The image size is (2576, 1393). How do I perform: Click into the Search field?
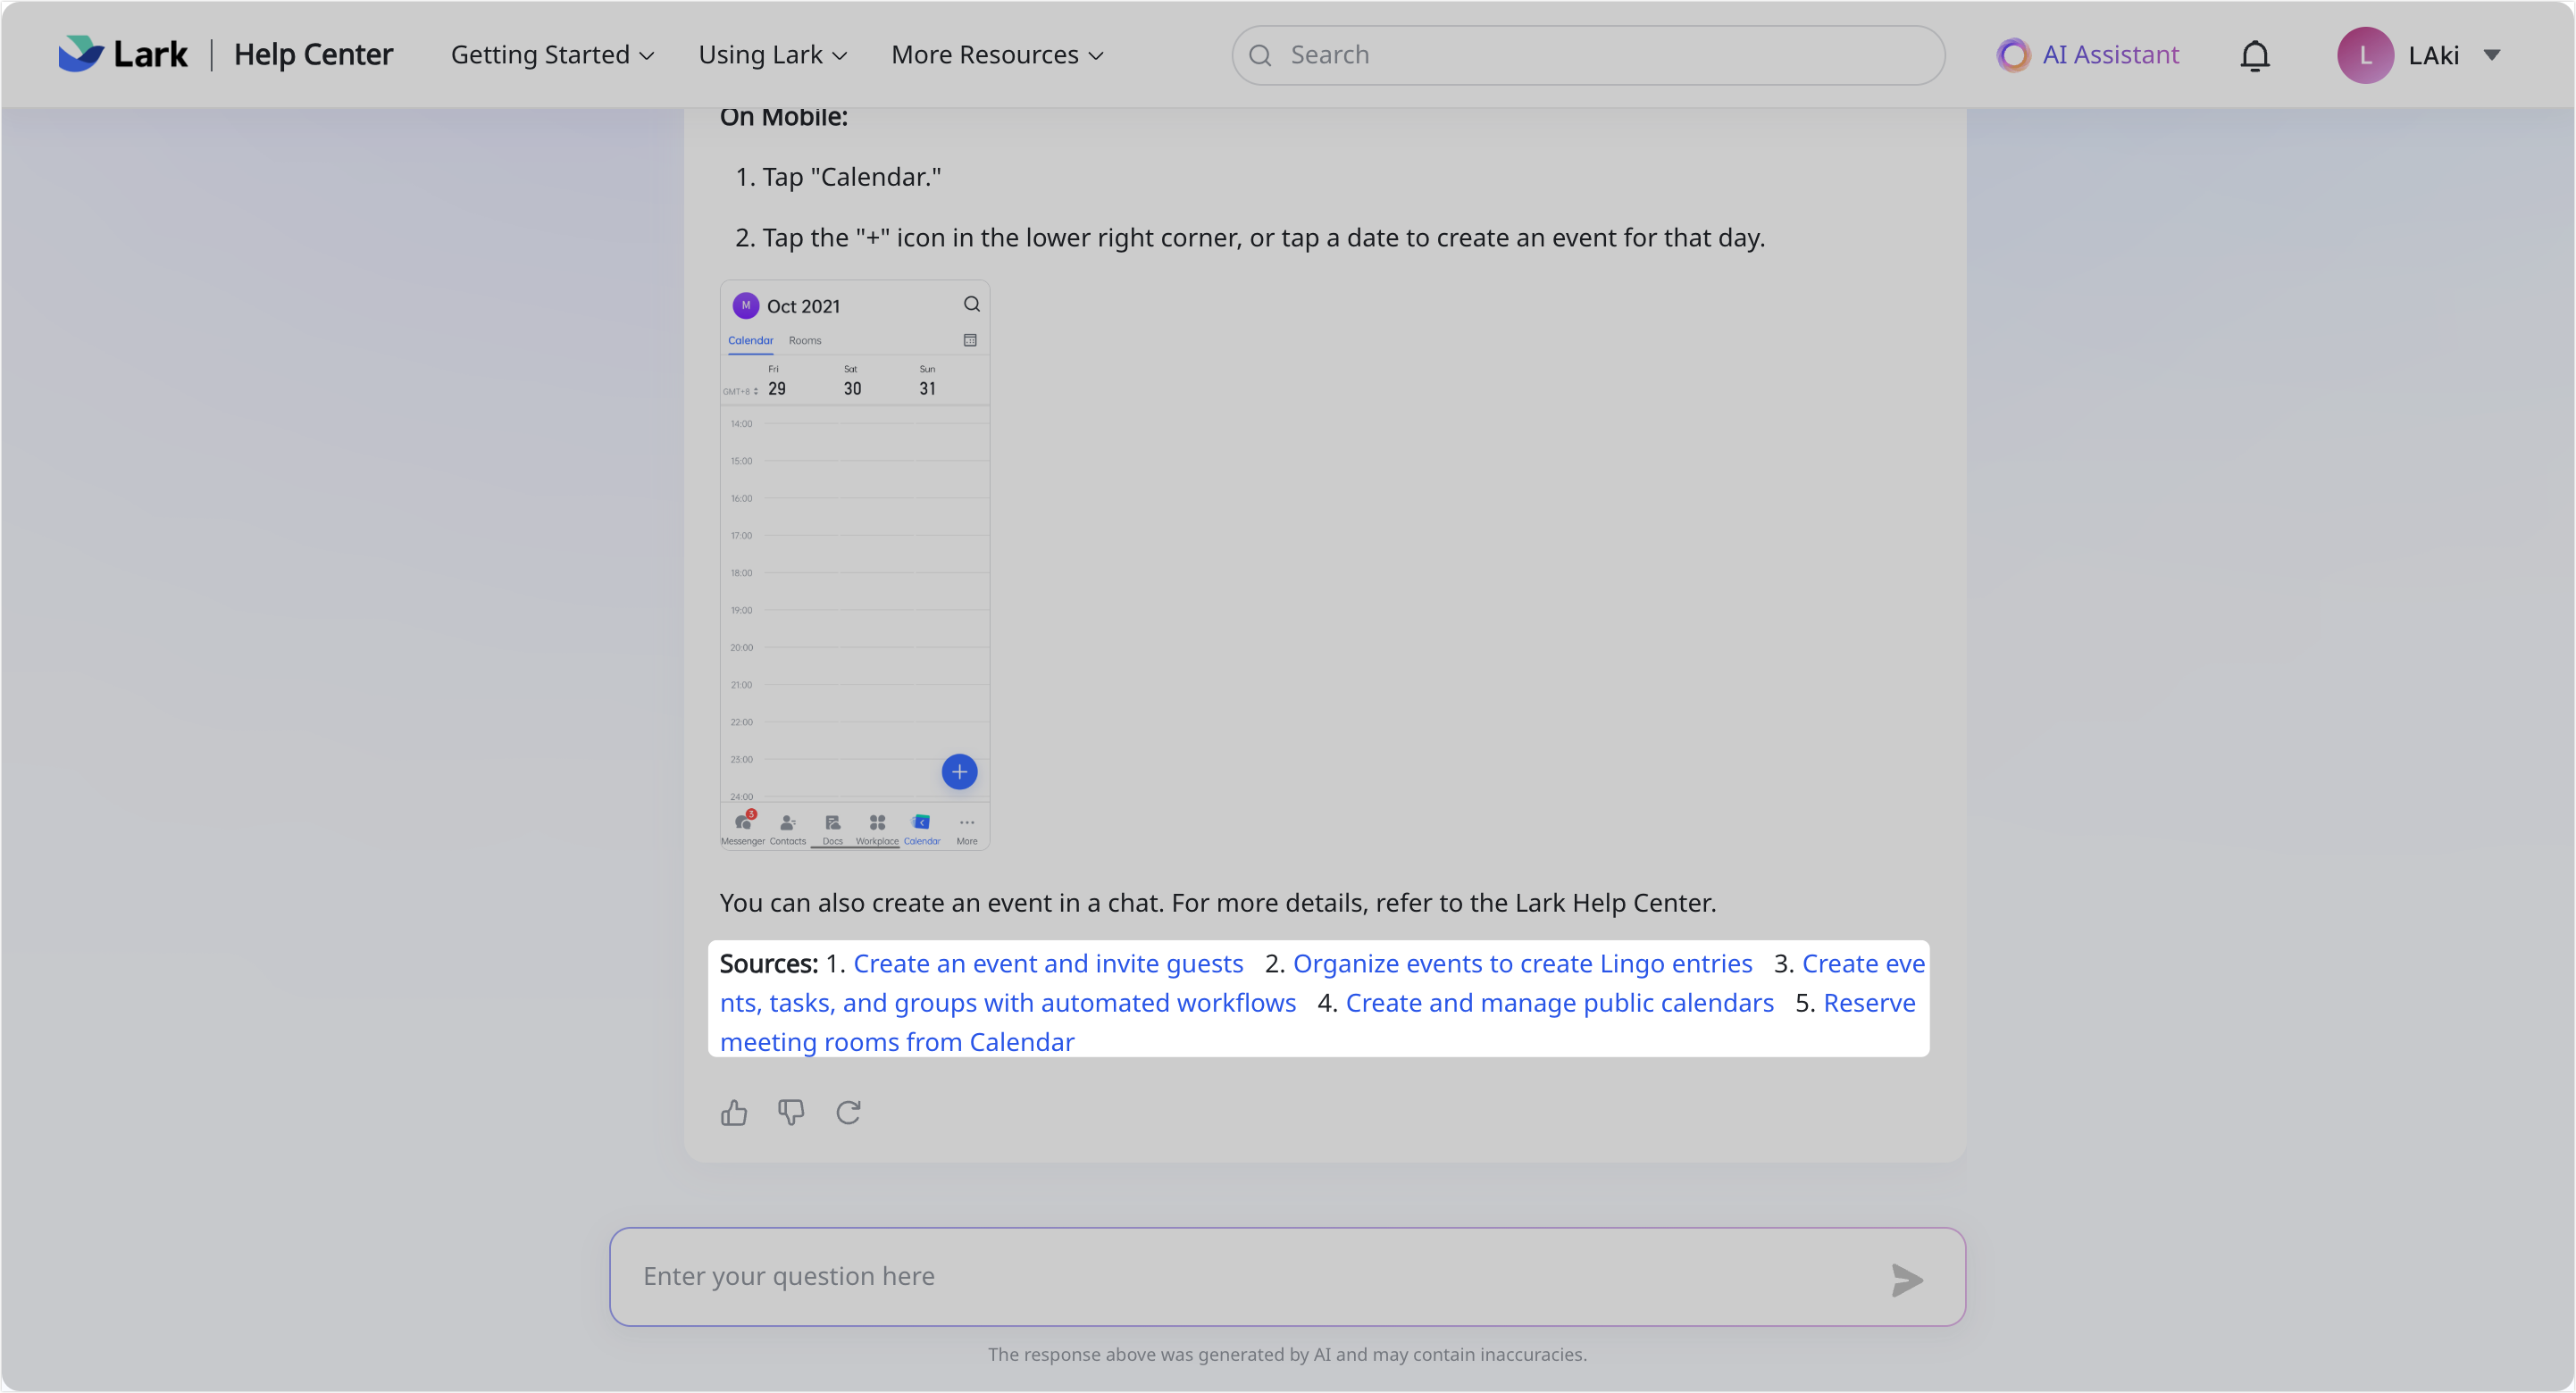(x=1588, y=55)
